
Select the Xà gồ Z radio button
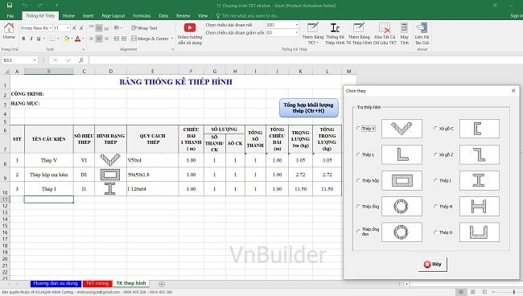point(435,154)
